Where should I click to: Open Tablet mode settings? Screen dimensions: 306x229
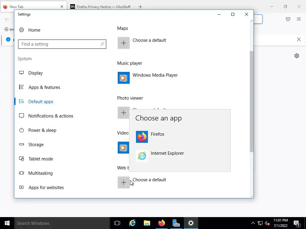pyautogui.click(x=36, y=159)
